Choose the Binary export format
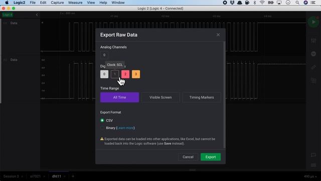 coord(102,128)
